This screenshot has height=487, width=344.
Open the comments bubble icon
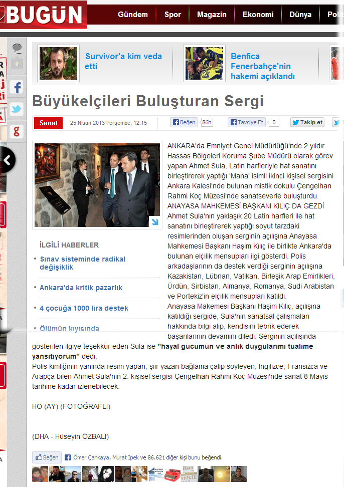click(x=17, y=48)
